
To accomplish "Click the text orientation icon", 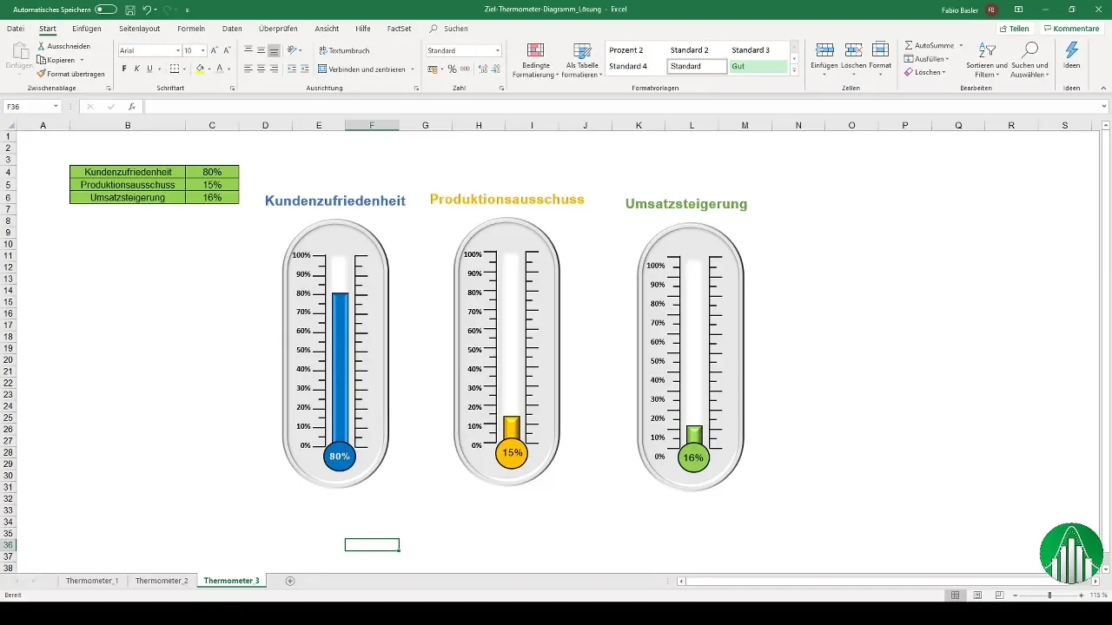I will pyautogui.click(x=292, y=50).
